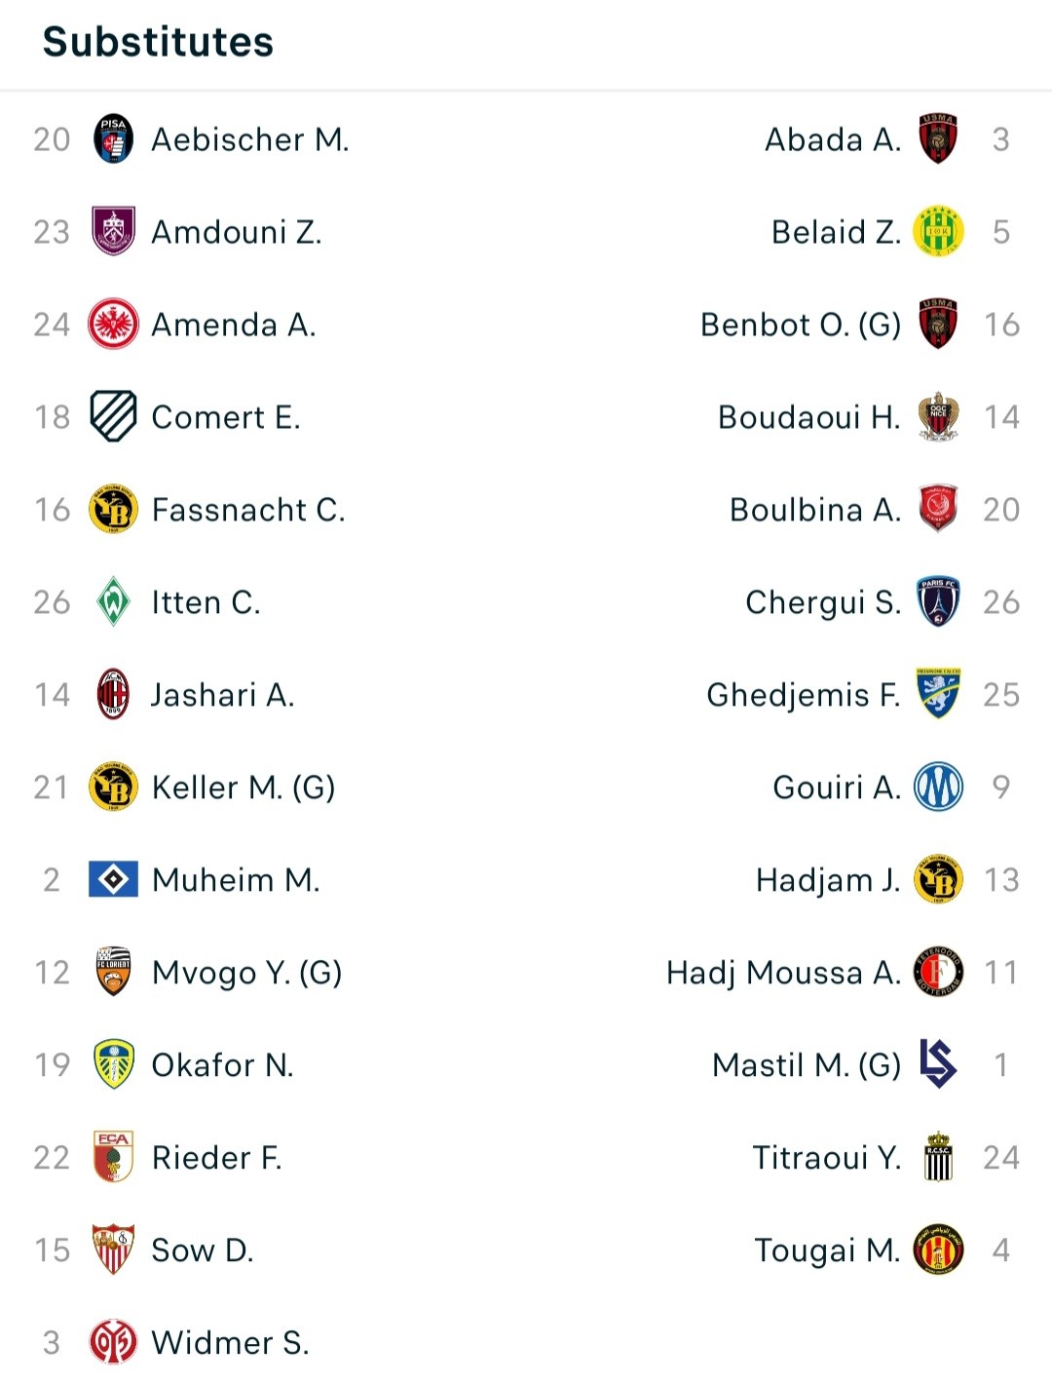Tap the Feyenoord crest beside Hadj Moussa
This screenshot has width=1052, height=1384.
938,972
